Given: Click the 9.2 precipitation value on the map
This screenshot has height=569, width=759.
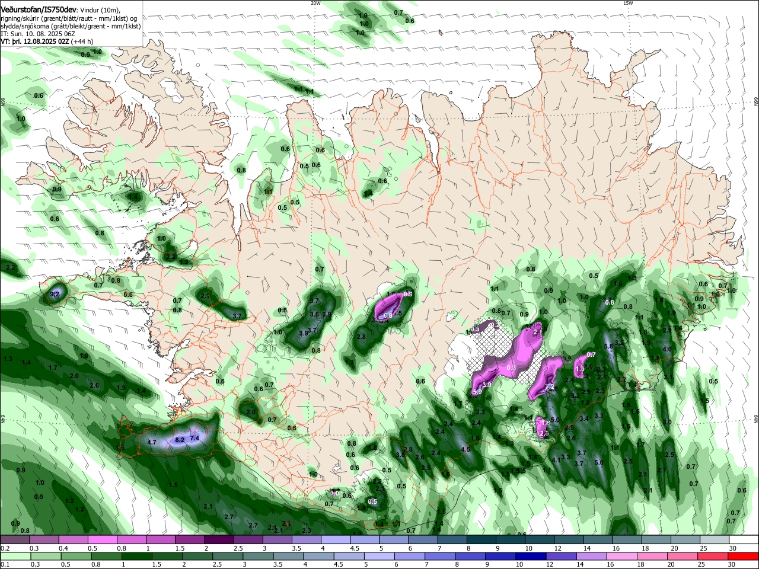Looking at the screenshot, I should [55, 293].
